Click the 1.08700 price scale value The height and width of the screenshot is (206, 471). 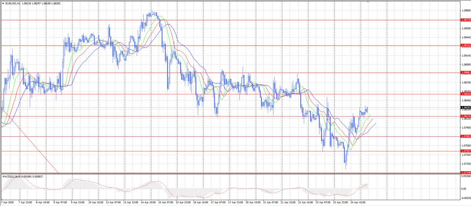[466, 82]
